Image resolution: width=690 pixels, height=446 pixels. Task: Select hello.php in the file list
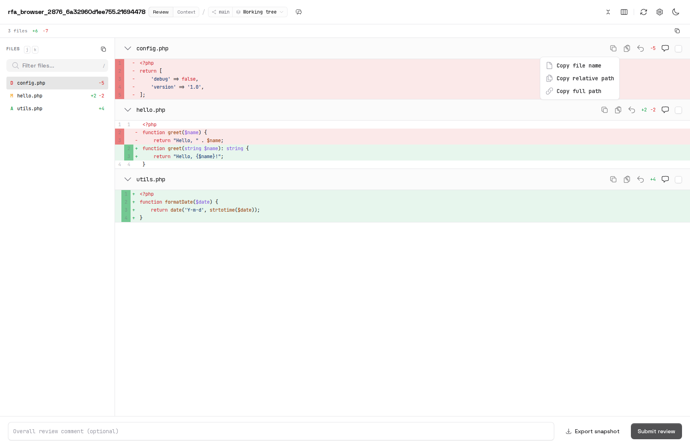click(57, 96)
